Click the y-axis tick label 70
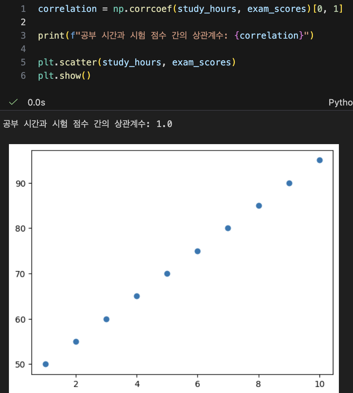The height and width of the screenshot is (393, 353). pyautogui.click(x=20, y=274)
